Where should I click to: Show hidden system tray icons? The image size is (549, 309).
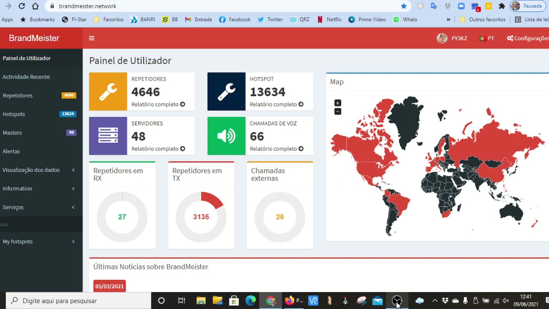click(435, 300)
